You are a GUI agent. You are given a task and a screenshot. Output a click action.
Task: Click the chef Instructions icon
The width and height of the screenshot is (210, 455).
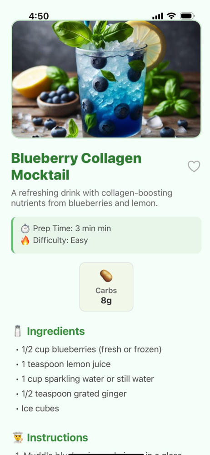point(18,438)
